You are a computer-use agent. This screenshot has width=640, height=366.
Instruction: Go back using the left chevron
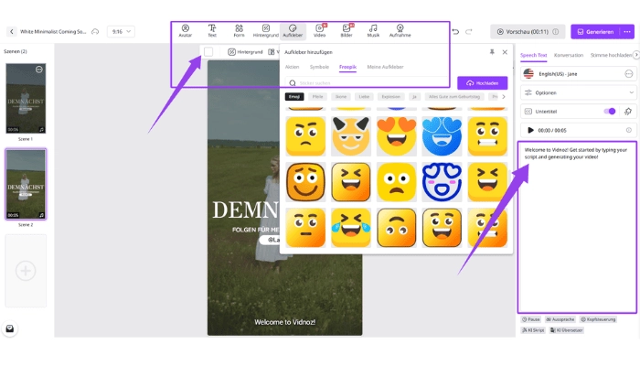11,31
